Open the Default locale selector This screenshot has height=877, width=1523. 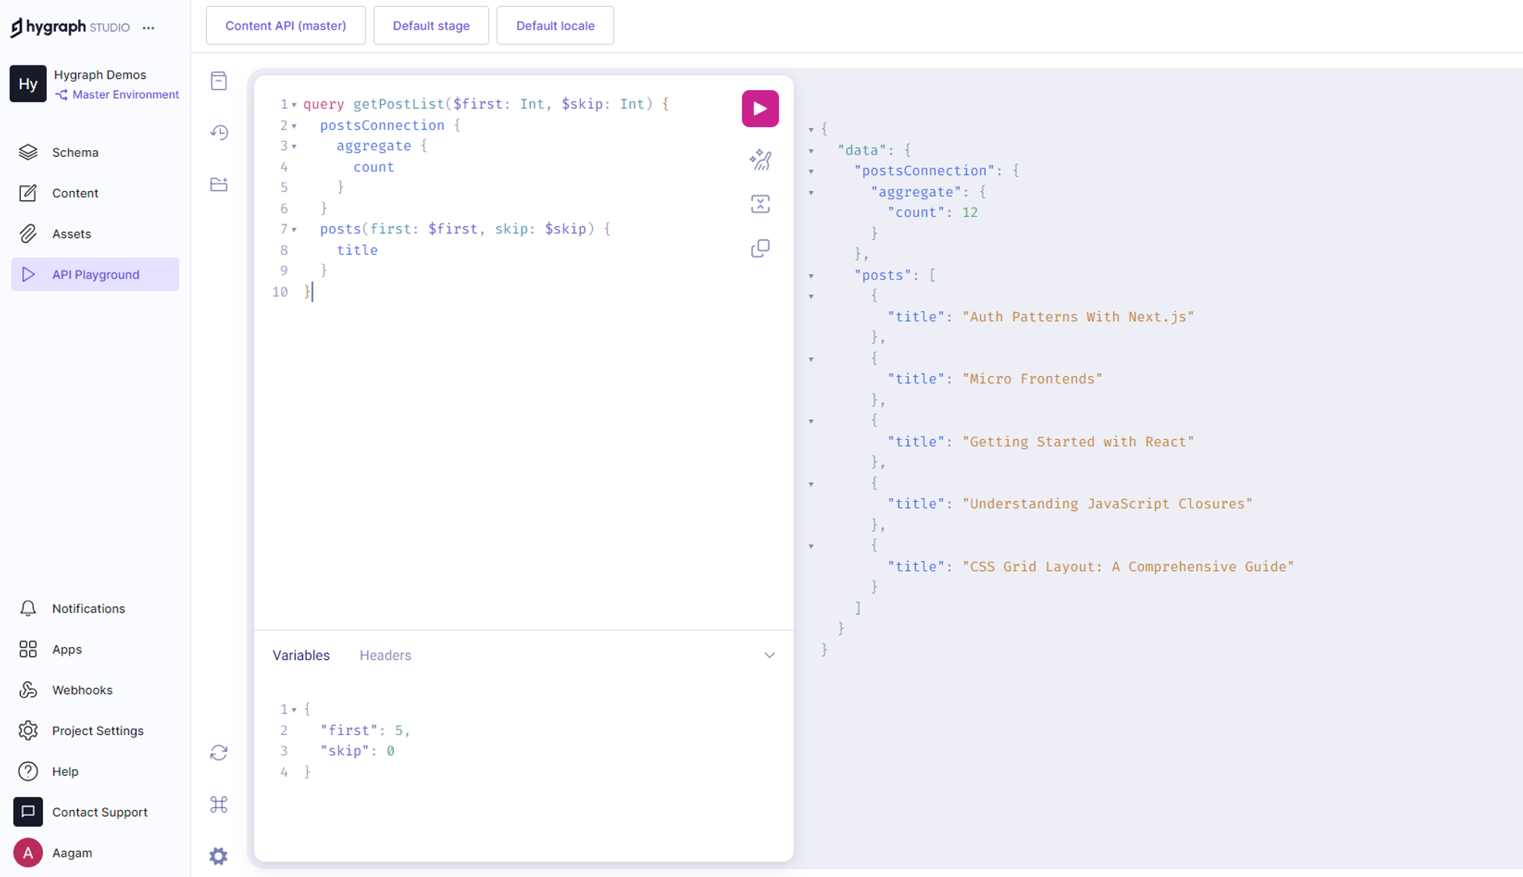(556, 25)
